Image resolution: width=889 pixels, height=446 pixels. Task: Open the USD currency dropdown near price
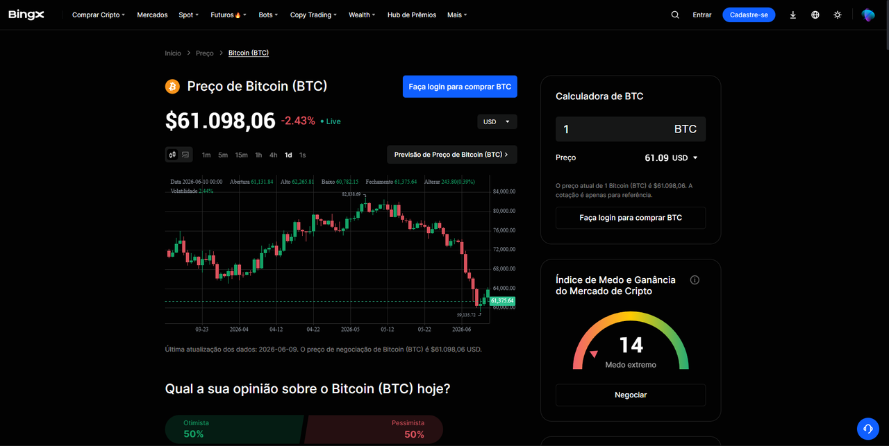tap(497, 121)
